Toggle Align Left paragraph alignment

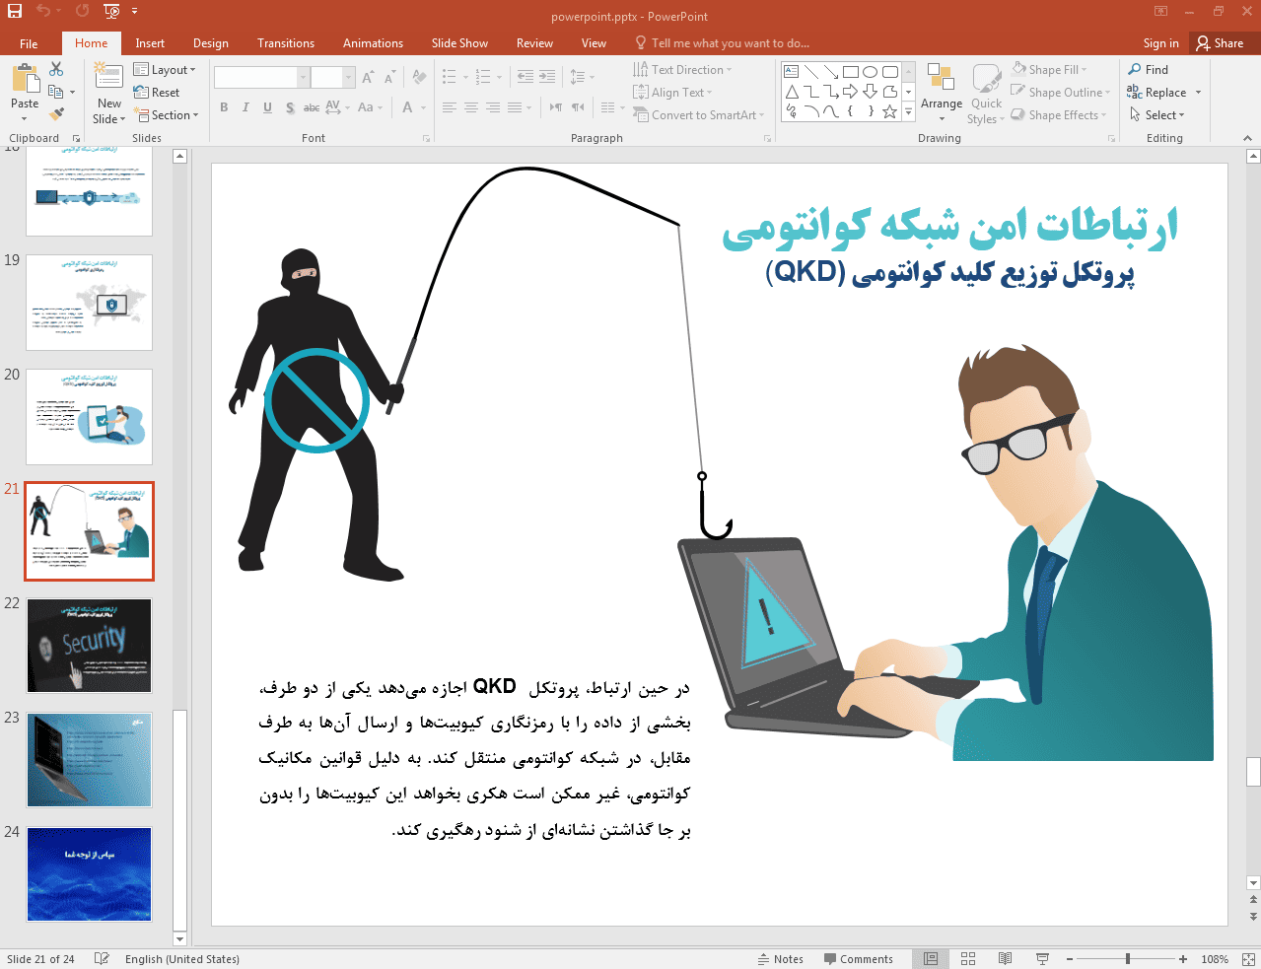pyautogui.click(x=450, y=107)
